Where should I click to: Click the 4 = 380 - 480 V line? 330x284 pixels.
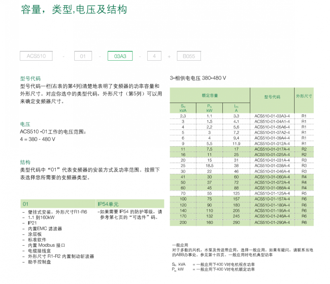click(38, 139)
